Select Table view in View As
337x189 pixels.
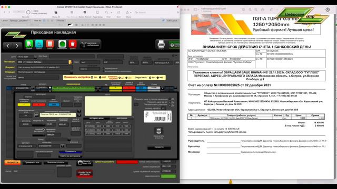point(52,20)
